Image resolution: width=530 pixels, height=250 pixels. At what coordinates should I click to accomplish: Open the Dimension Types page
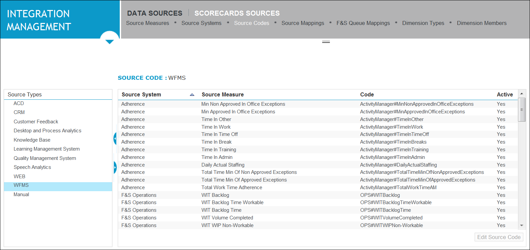coord(423,23)
